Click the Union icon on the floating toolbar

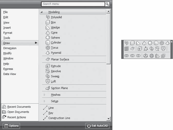click(x=126, y=56)
